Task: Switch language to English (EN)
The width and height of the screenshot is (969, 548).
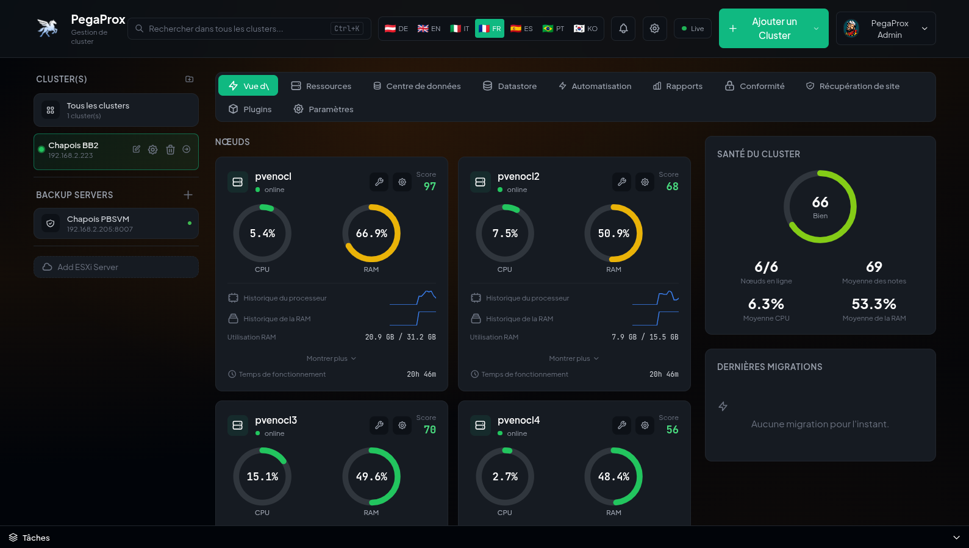Action: [429, 29]
